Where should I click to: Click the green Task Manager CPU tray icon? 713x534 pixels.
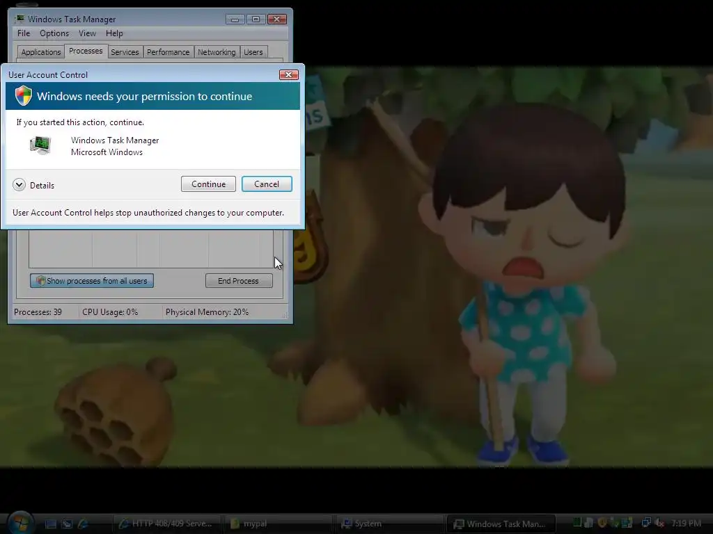tap(577, 522)
